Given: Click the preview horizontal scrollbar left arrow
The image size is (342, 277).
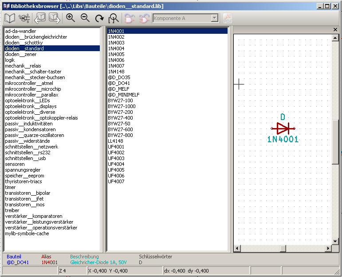Looking at the screenshot, I should (x=237, y=249).
